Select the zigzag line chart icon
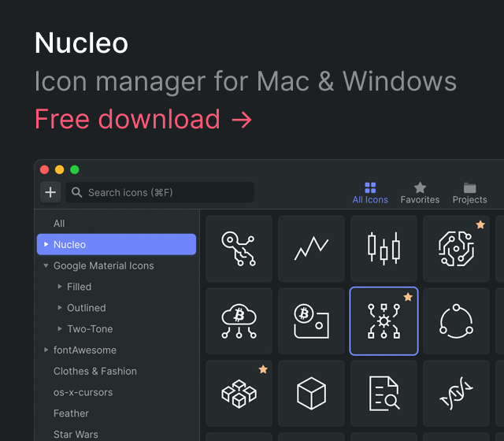Image resolution: width=504 pixels, height=441 pixels. coord(311,249)
